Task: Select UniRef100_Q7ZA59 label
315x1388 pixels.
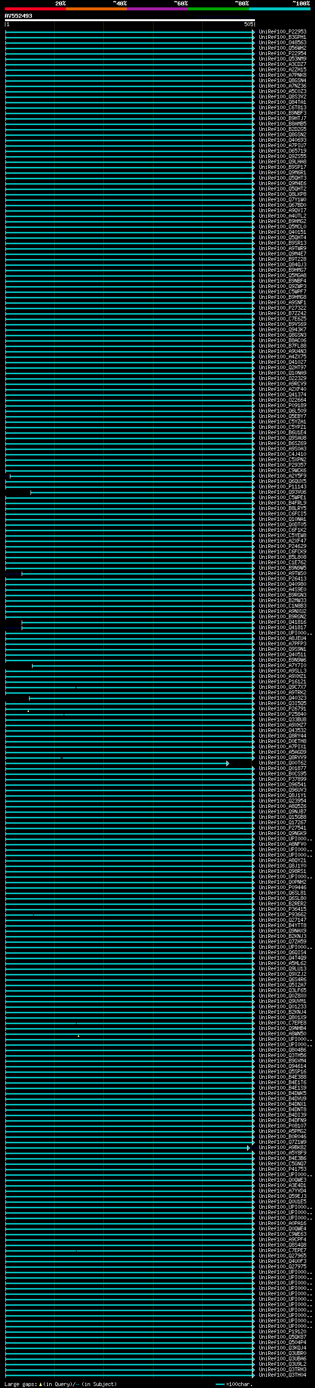Action: [x=282, y=941]
